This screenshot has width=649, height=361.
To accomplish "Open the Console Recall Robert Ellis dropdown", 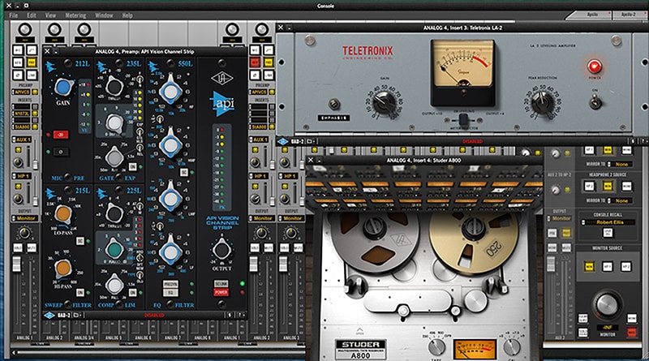I will tap(608, 222).
